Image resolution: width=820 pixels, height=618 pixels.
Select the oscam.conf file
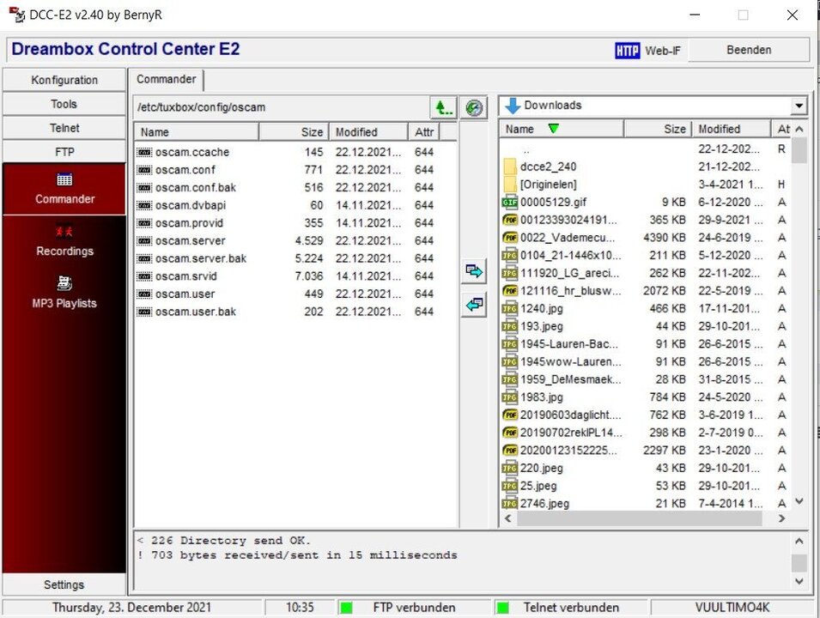[x=184, y=170]
